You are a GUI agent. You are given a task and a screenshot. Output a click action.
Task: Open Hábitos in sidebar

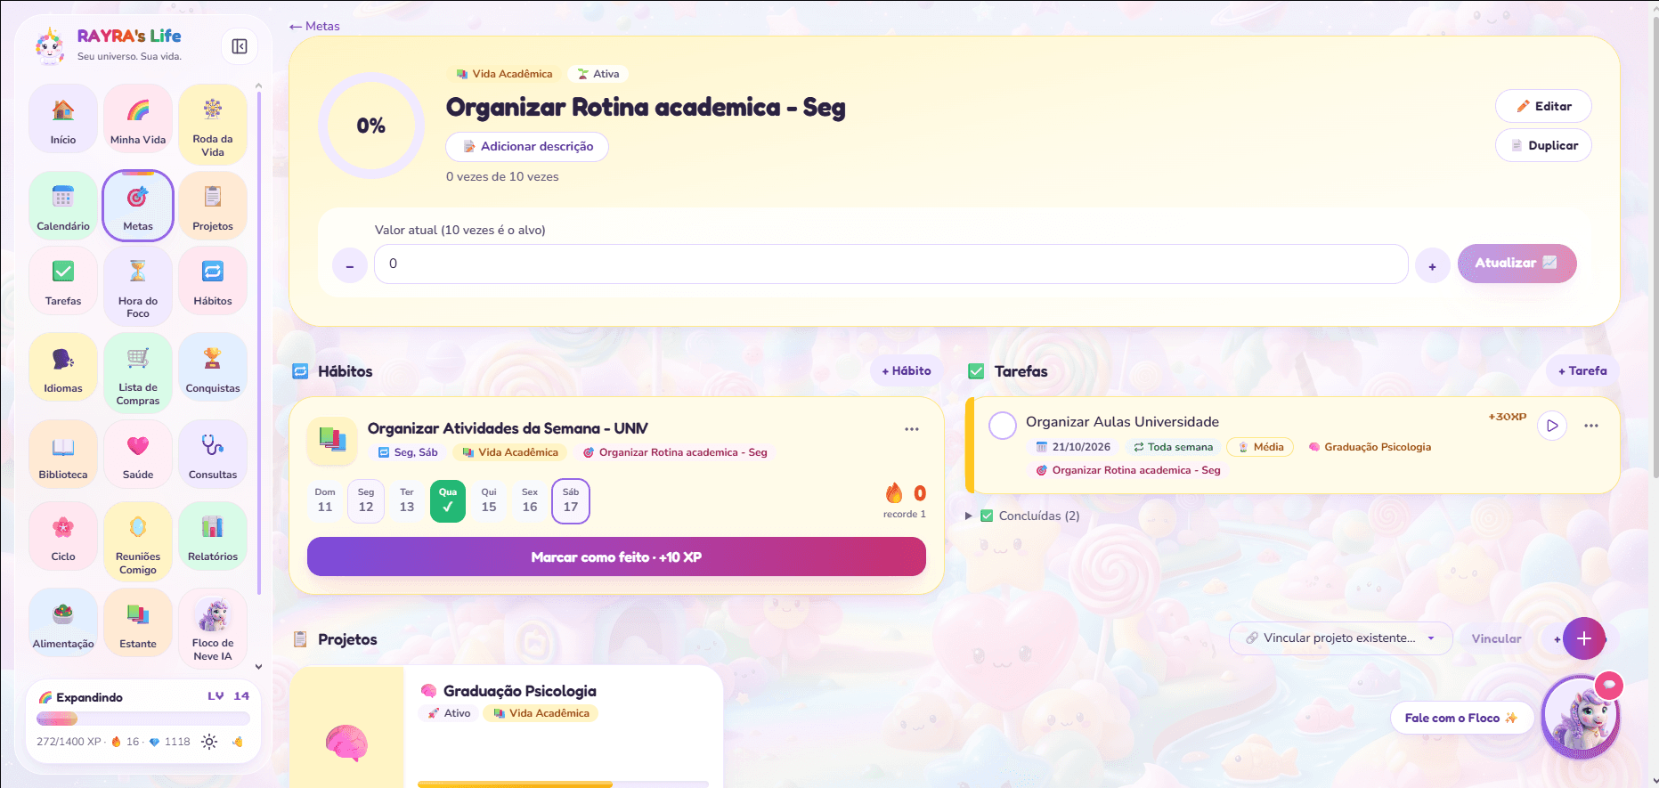(x=213, y=280)
